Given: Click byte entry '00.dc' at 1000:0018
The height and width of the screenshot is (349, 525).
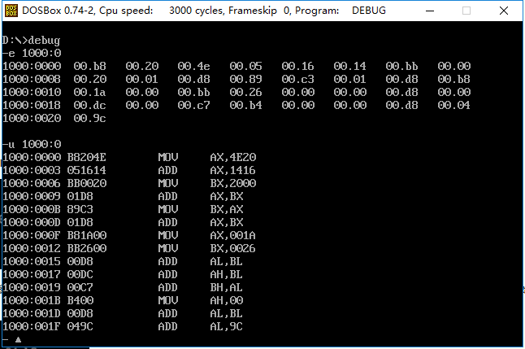Looking at the screenshot, I should click(89, 105).
